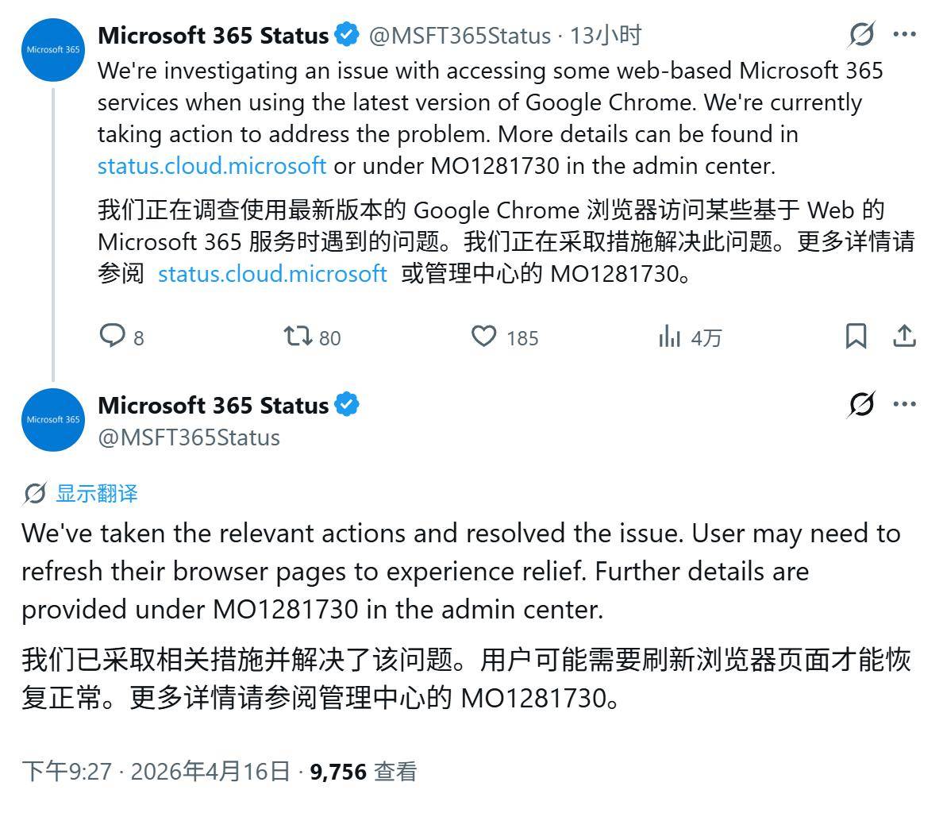Reply to the first tweet

pos(113,337)
